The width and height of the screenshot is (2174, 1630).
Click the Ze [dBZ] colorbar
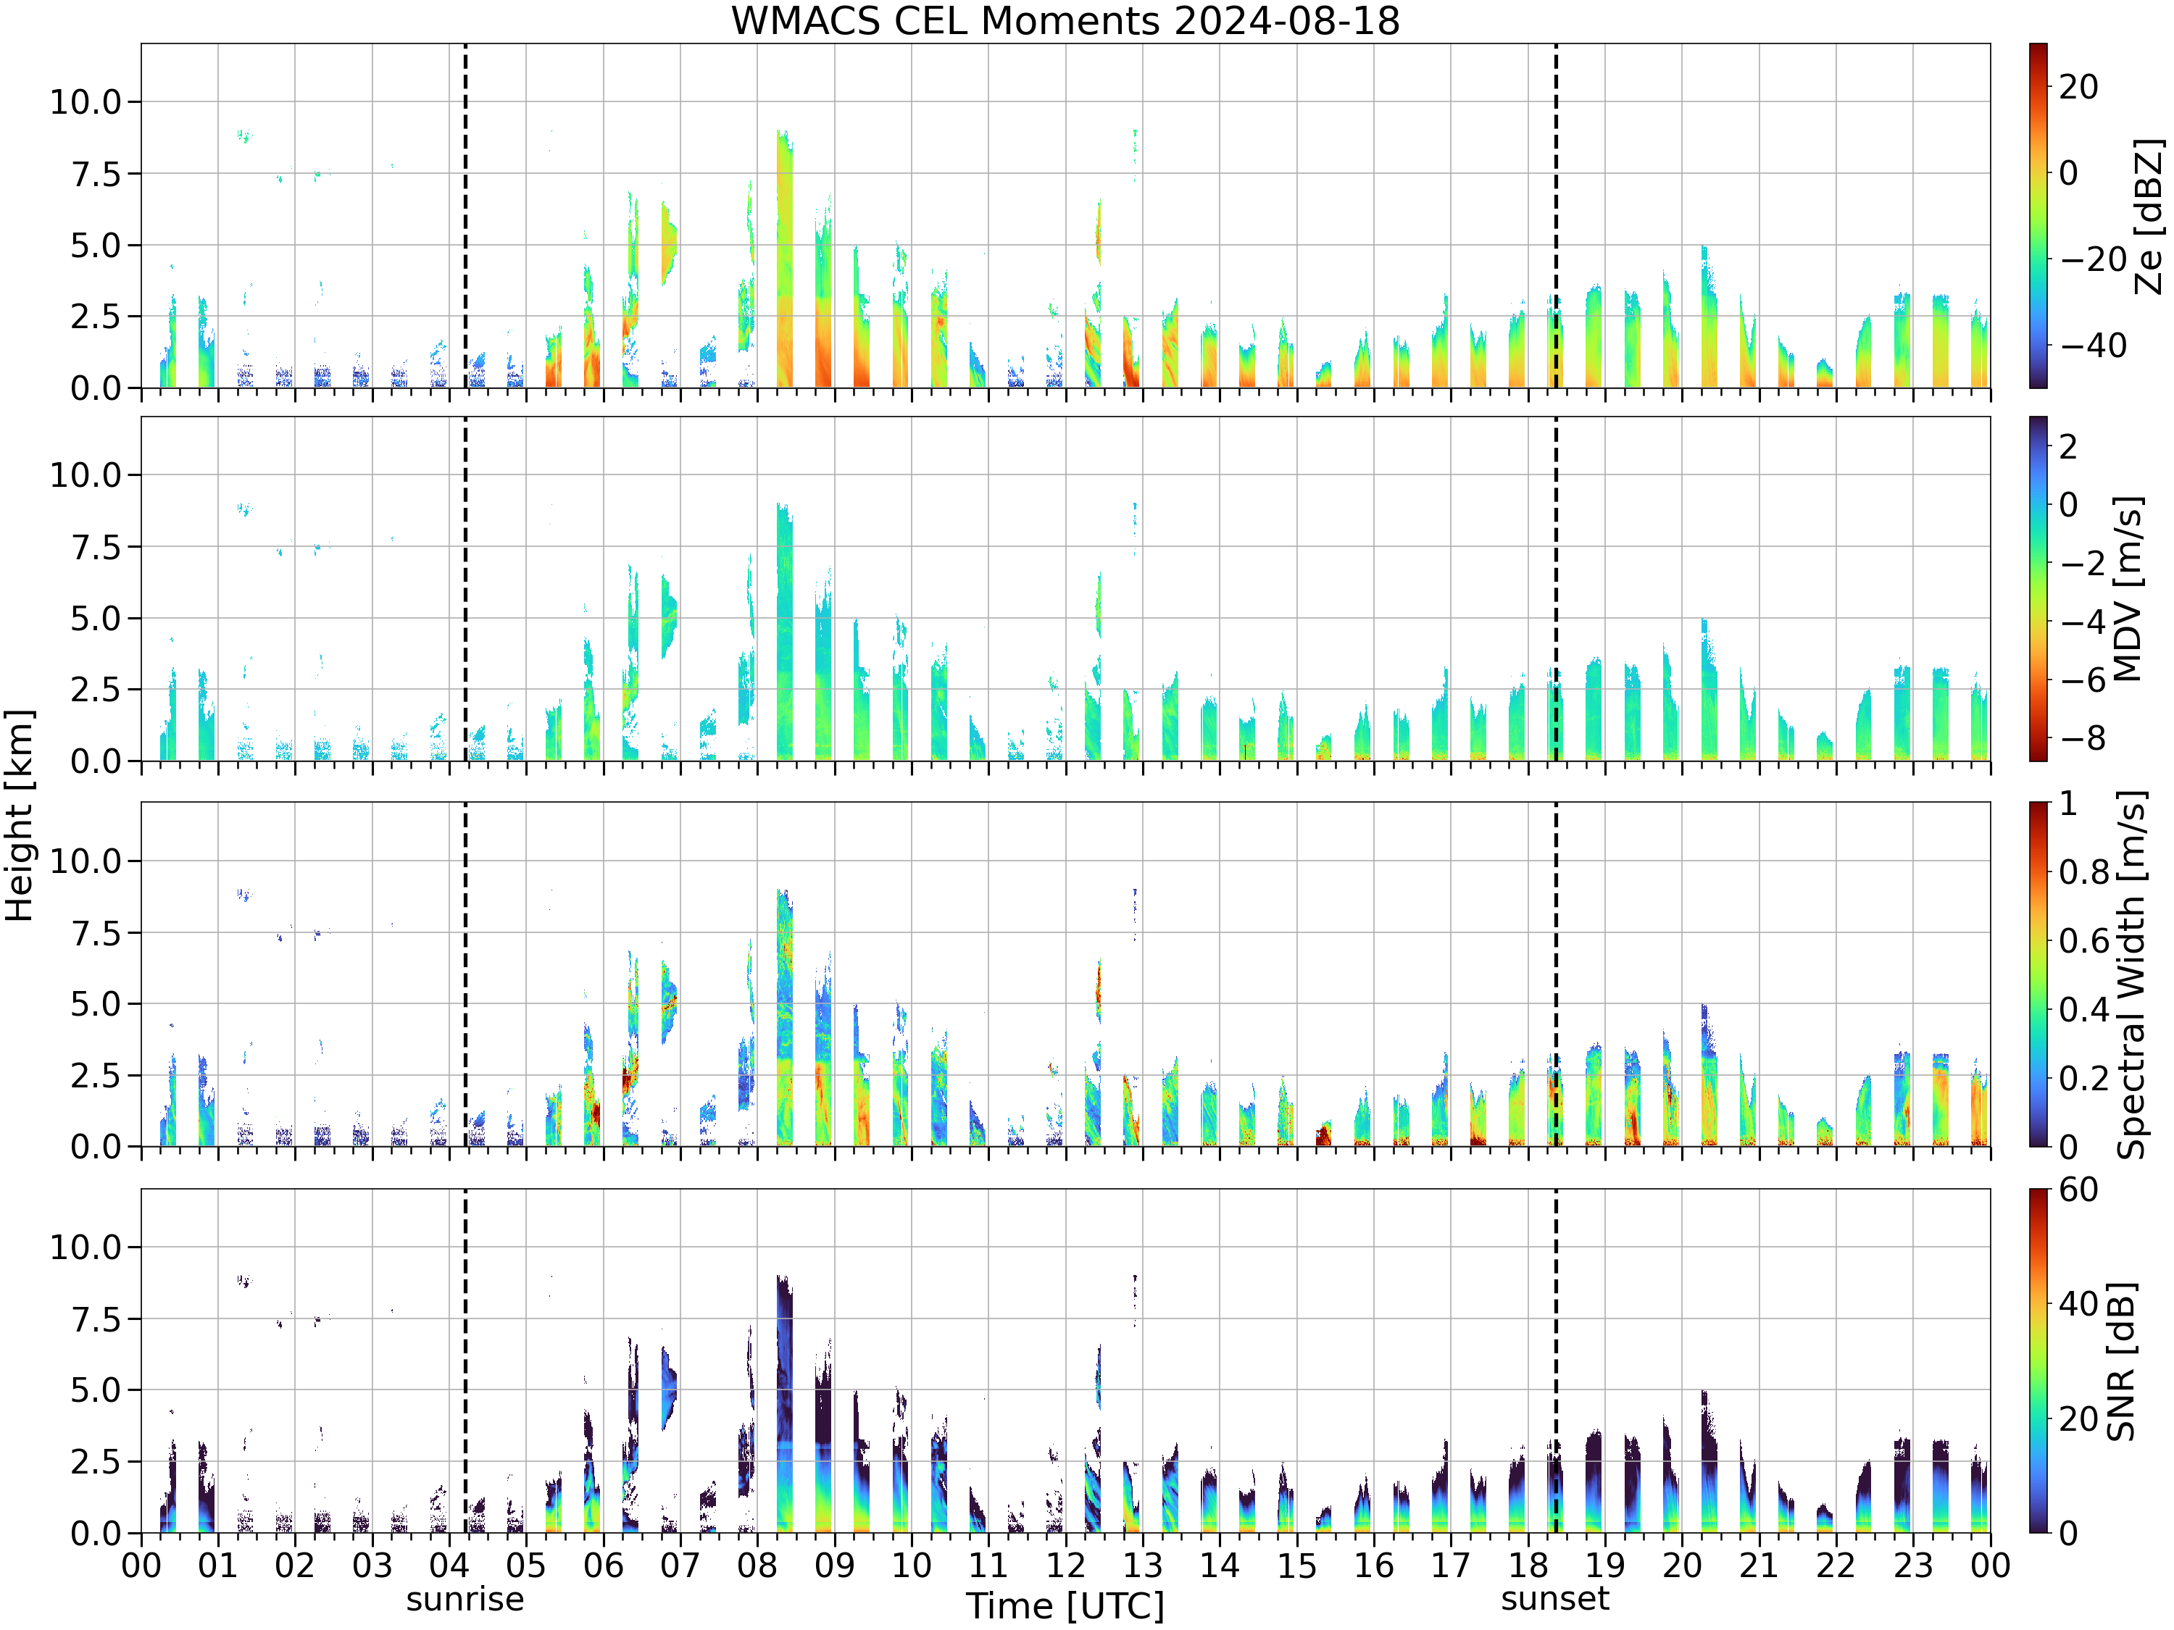pyautogui.click(x=2038, y=215)
